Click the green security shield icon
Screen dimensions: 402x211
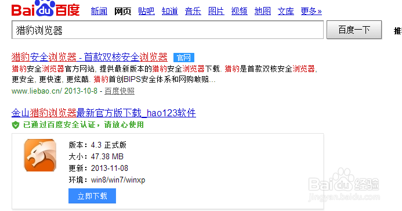pyautogui.click(x=16, y=125)
